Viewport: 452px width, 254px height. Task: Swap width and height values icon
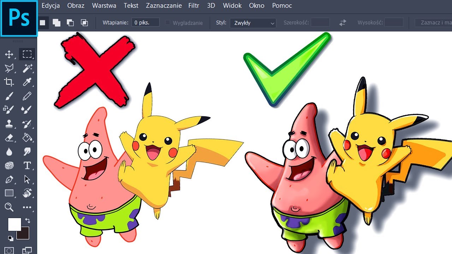(x=343, y=23)
